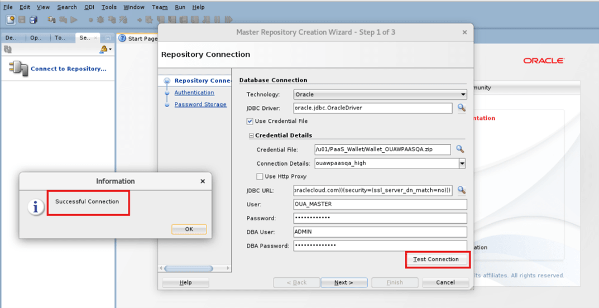Click the wizard Help button
Image resolution: width=599 pixels, height=308 pixels.
185,282
